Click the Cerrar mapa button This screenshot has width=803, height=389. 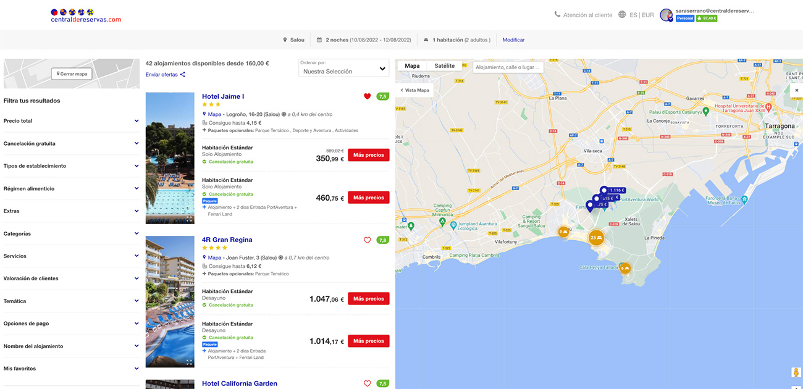(72, 74)
